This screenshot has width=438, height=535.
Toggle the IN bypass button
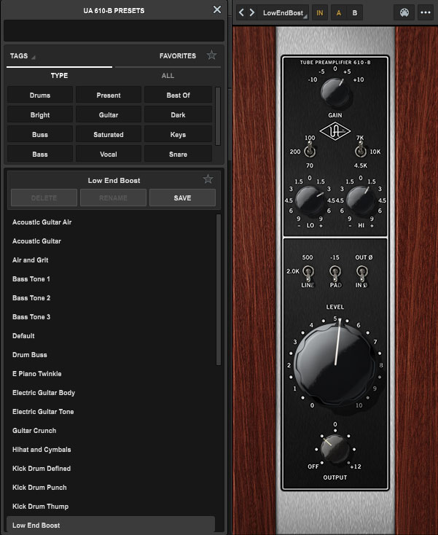pos(320,13)
